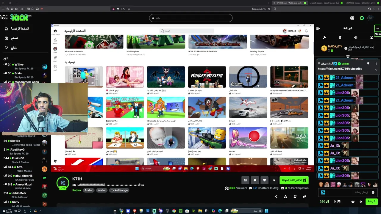Collapse the pinned message with its chevron

tap(376, 70)
